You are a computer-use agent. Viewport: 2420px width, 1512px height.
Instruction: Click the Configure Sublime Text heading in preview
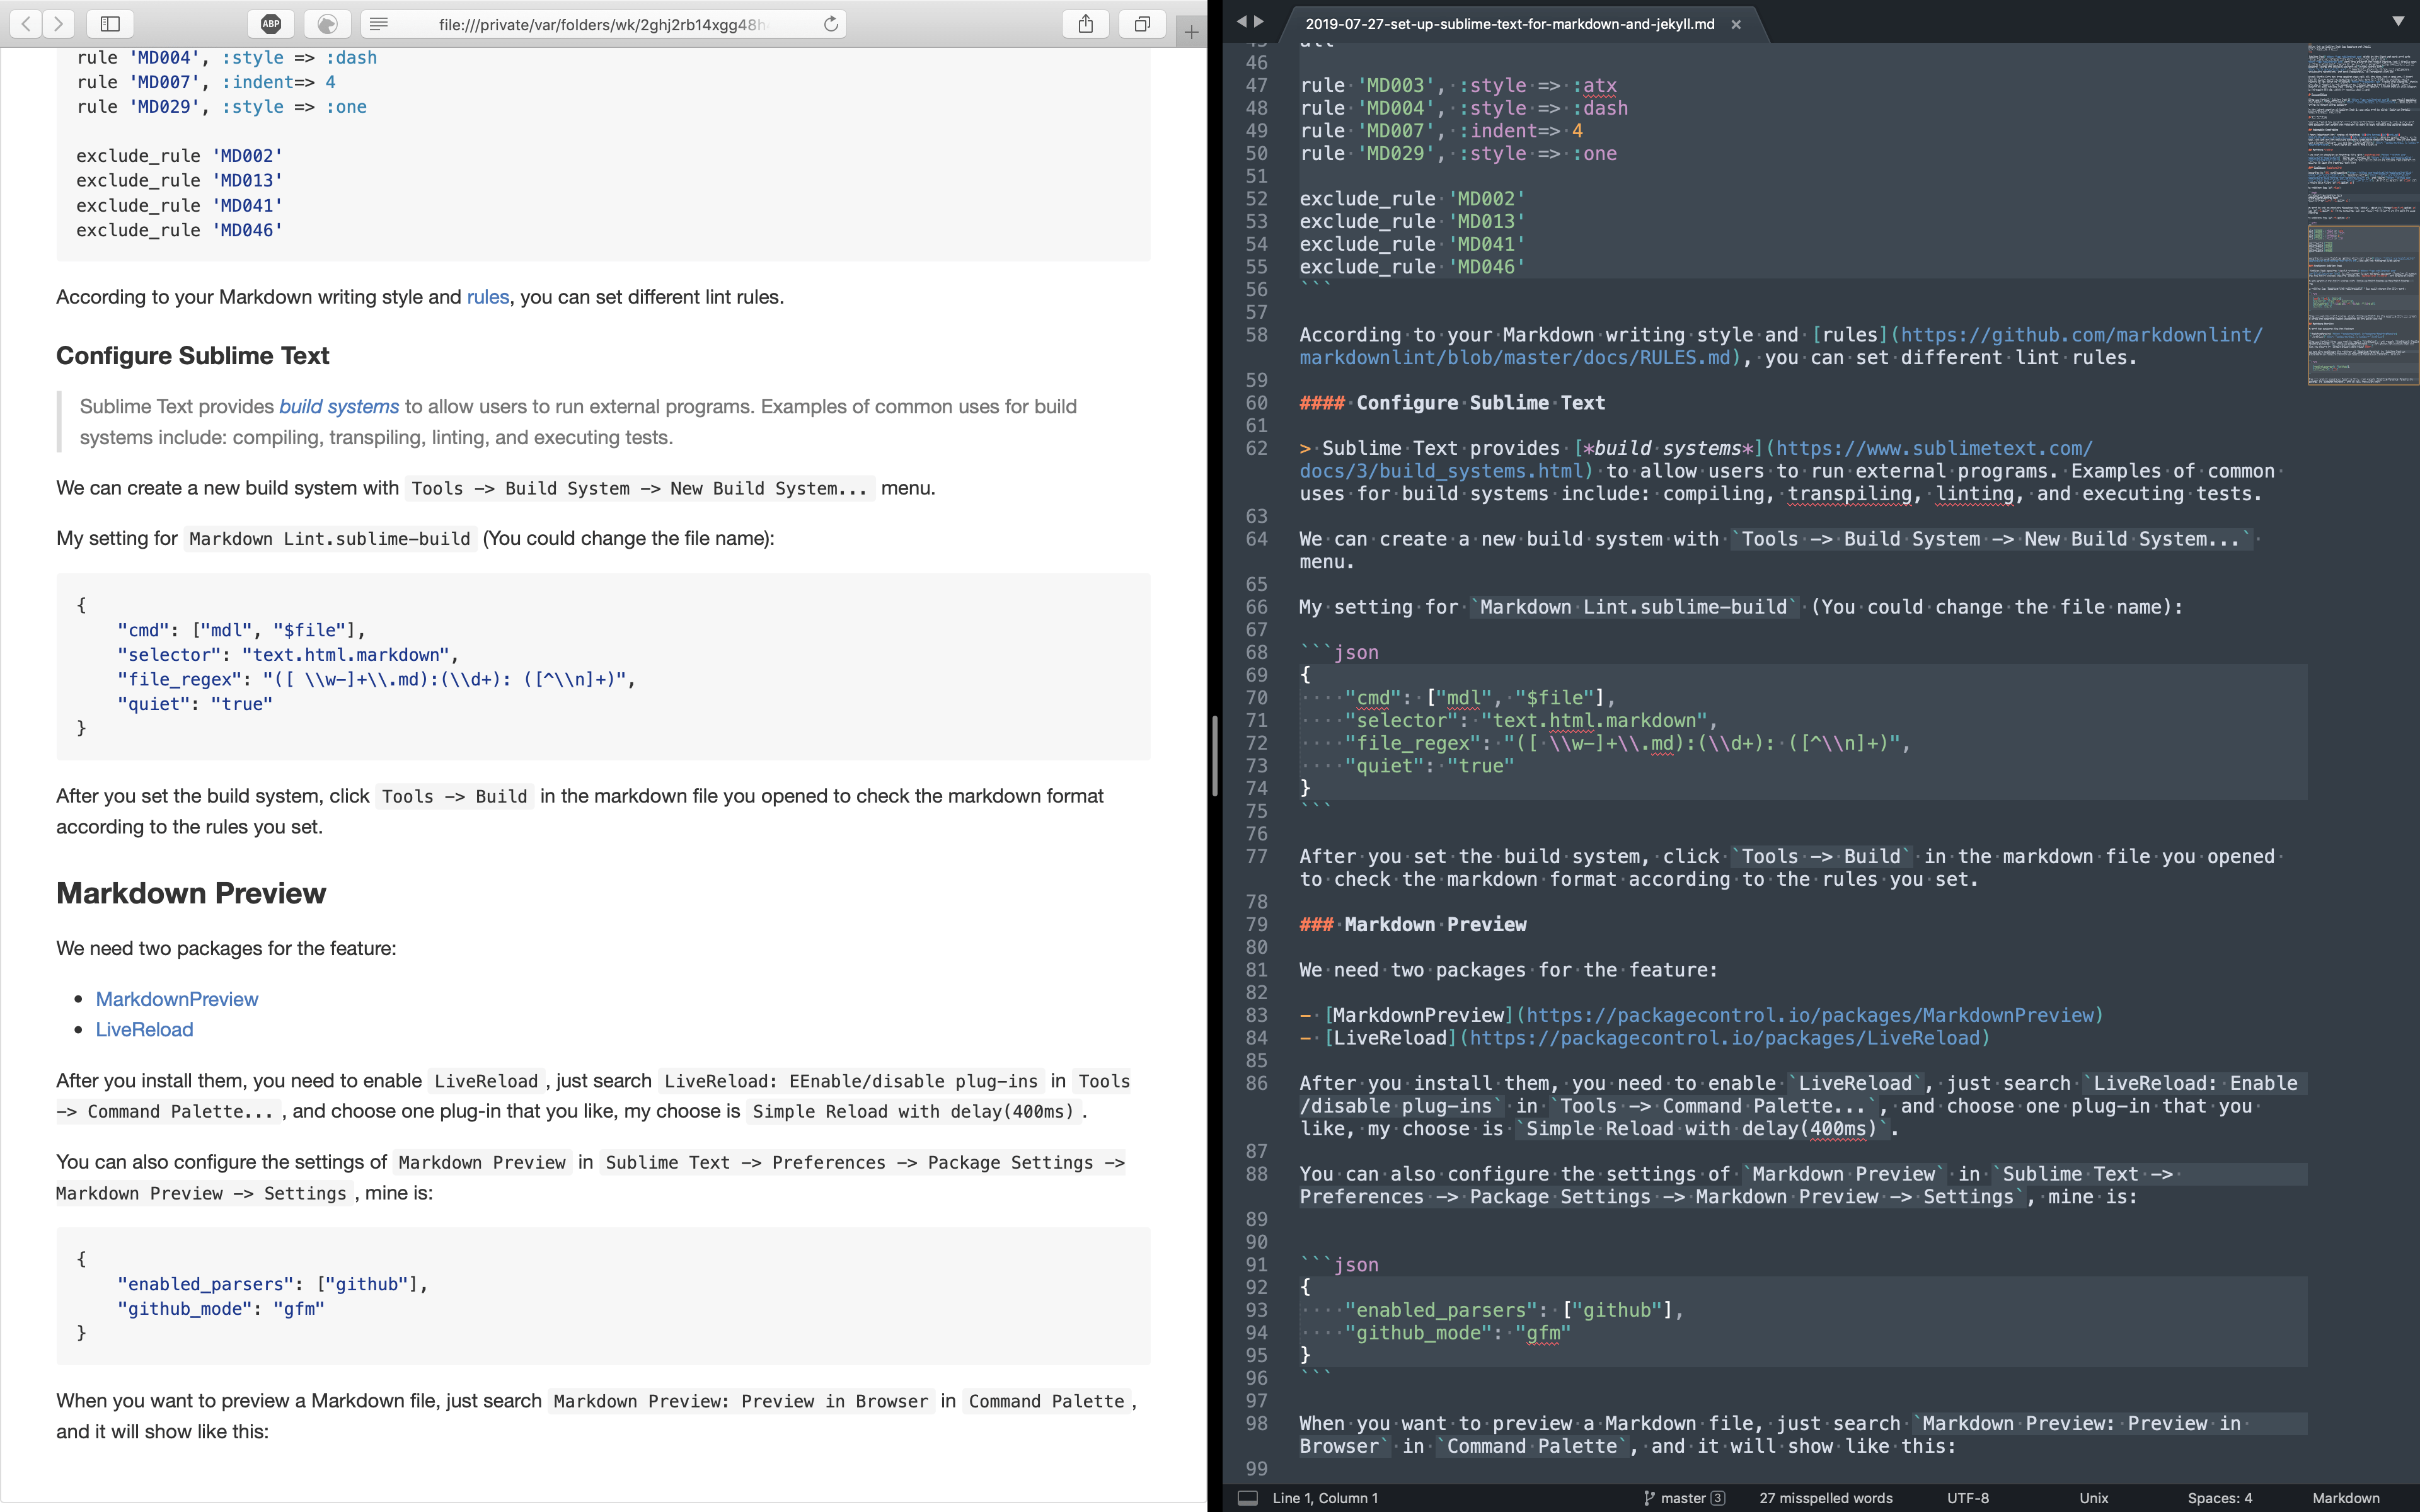(x=192, y=355)
